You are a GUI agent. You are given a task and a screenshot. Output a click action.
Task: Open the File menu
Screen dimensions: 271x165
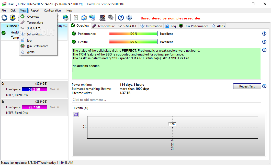point(4,10)
